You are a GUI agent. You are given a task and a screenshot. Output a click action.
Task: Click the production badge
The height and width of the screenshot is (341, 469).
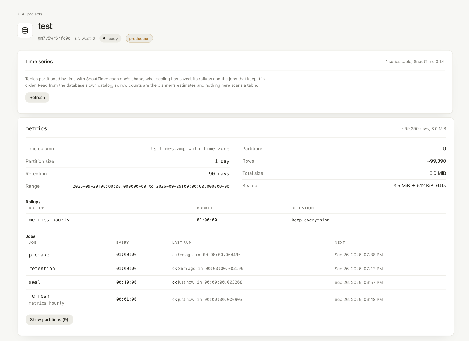pyautogui.click(x=139, y=39)
